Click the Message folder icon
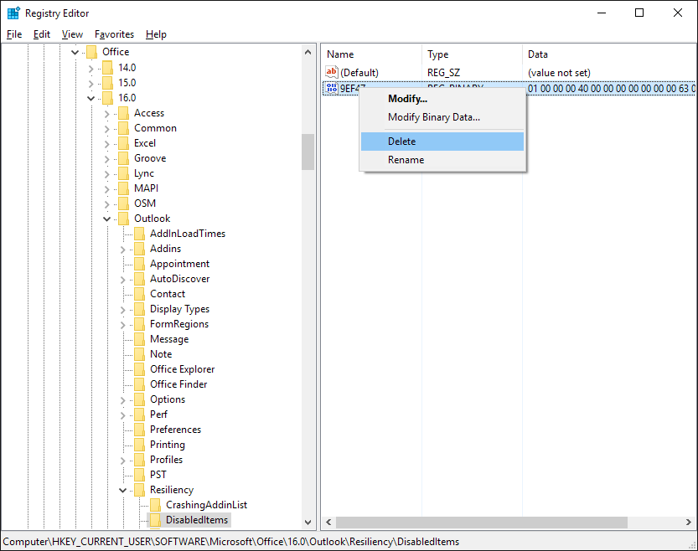Screen dimensions: 698x551 coord(139,339)
